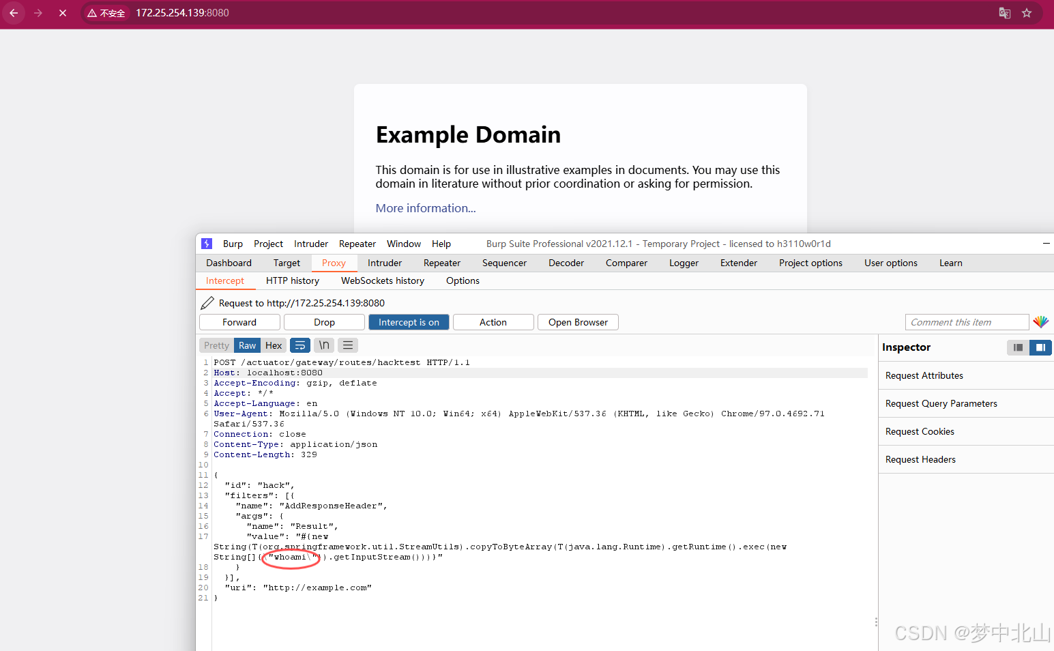The width and height of the screenshot is (1054, 651).
Task: Click the Comment this item field
Action: coord(967,322)
